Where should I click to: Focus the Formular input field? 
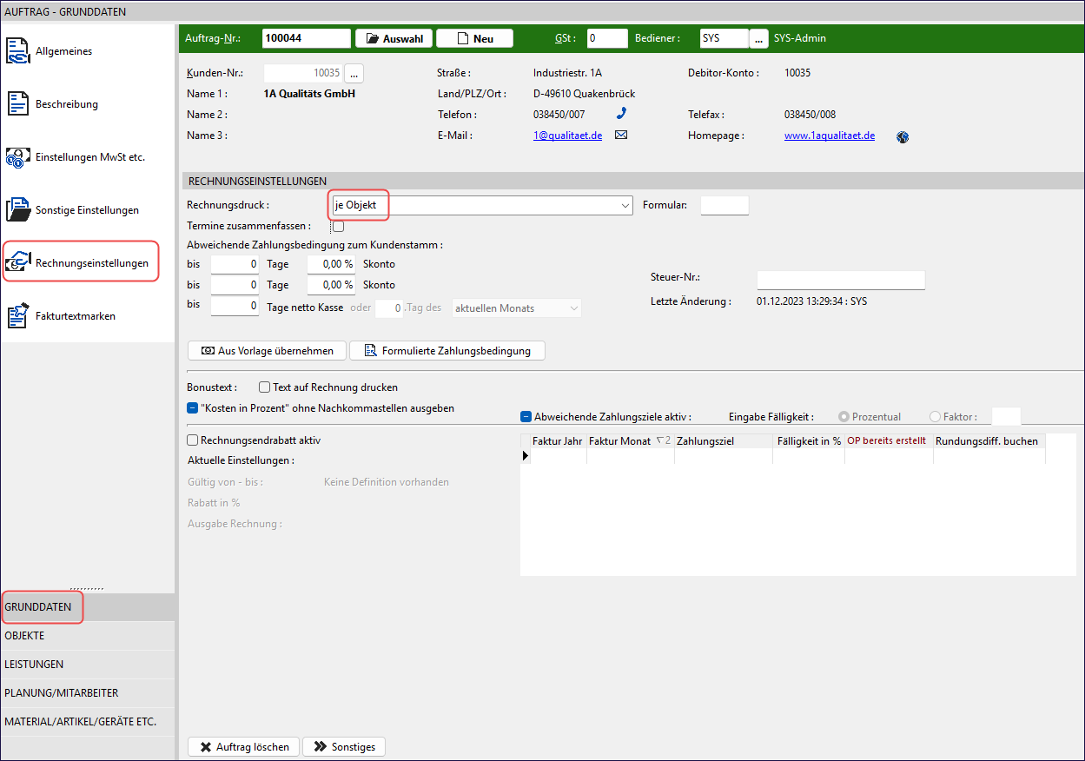[x=724, y=206]
